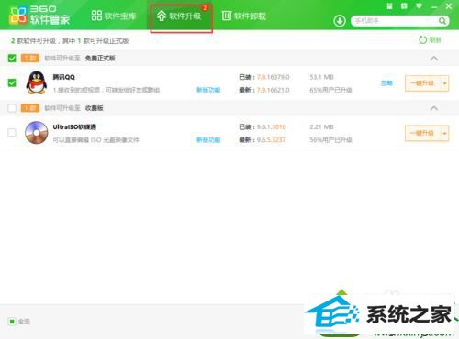Click the orange 1款 badge beside 免费正式版
Image resolution: width=459 pixels, height=339 pixels.
[30, 58]
